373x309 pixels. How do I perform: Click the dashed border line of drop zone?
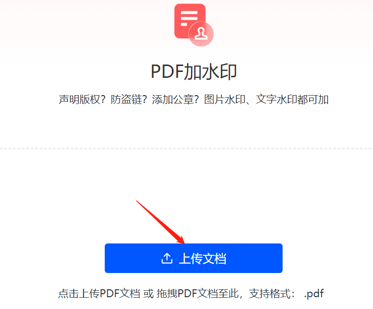(x=187, y=148)
